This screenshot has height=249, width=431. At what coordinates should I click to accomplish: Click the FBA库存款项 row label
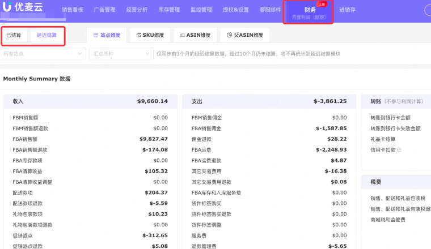click(x=27, y=160)
